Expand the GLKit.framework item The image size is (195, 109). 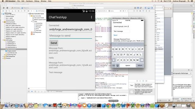[3, 22]
